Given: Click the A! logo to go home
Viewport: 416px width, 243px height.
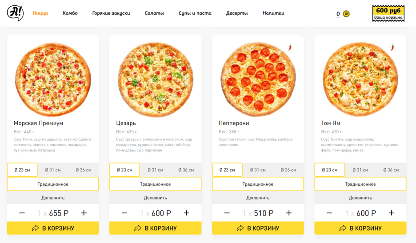Looking at the screenshot, I should click(15, 13).
